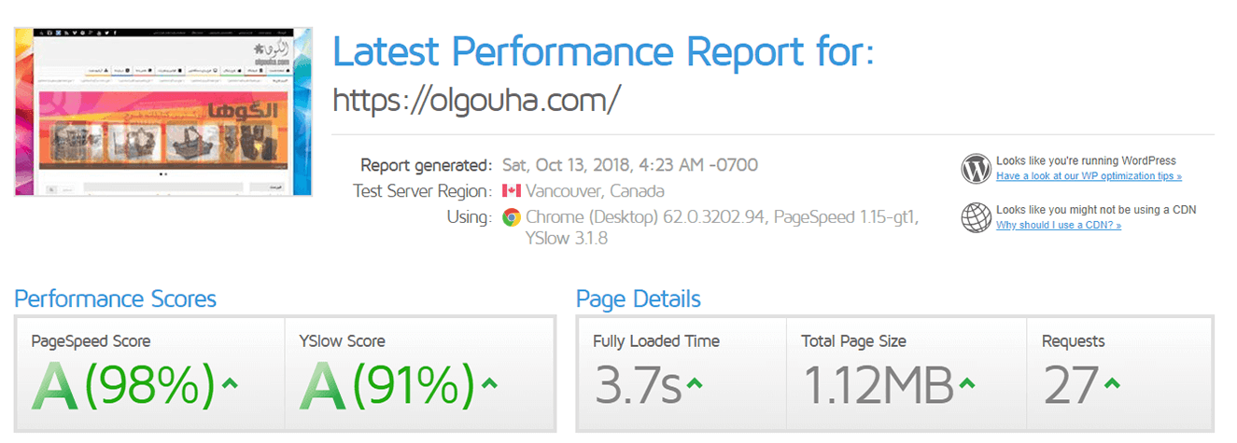Click the arrow next to 3.7s load time
This screenshot has width=1237, height=443.
(694, 383)
